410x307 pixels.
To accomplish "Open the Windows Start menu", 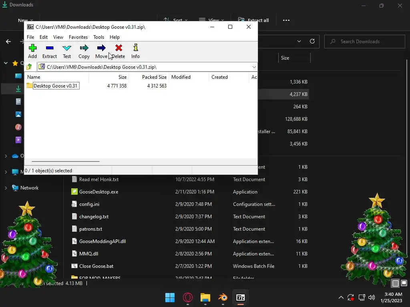I will point(170,297).
